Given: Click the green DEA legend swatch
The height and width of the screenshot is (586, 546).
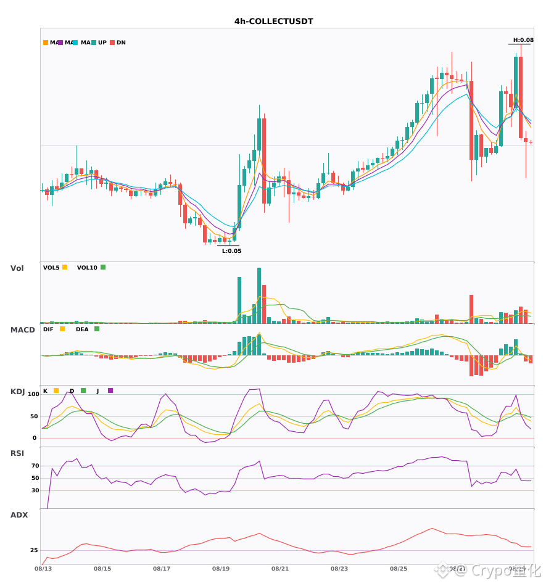Looking at the screenshot, I should tap(97, 329).
